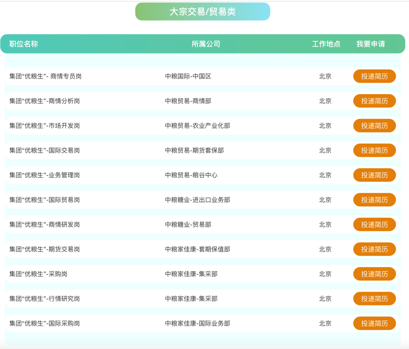Submit resume for 期货交易岗
Screen dimensions: 409x349
(374, 249)
